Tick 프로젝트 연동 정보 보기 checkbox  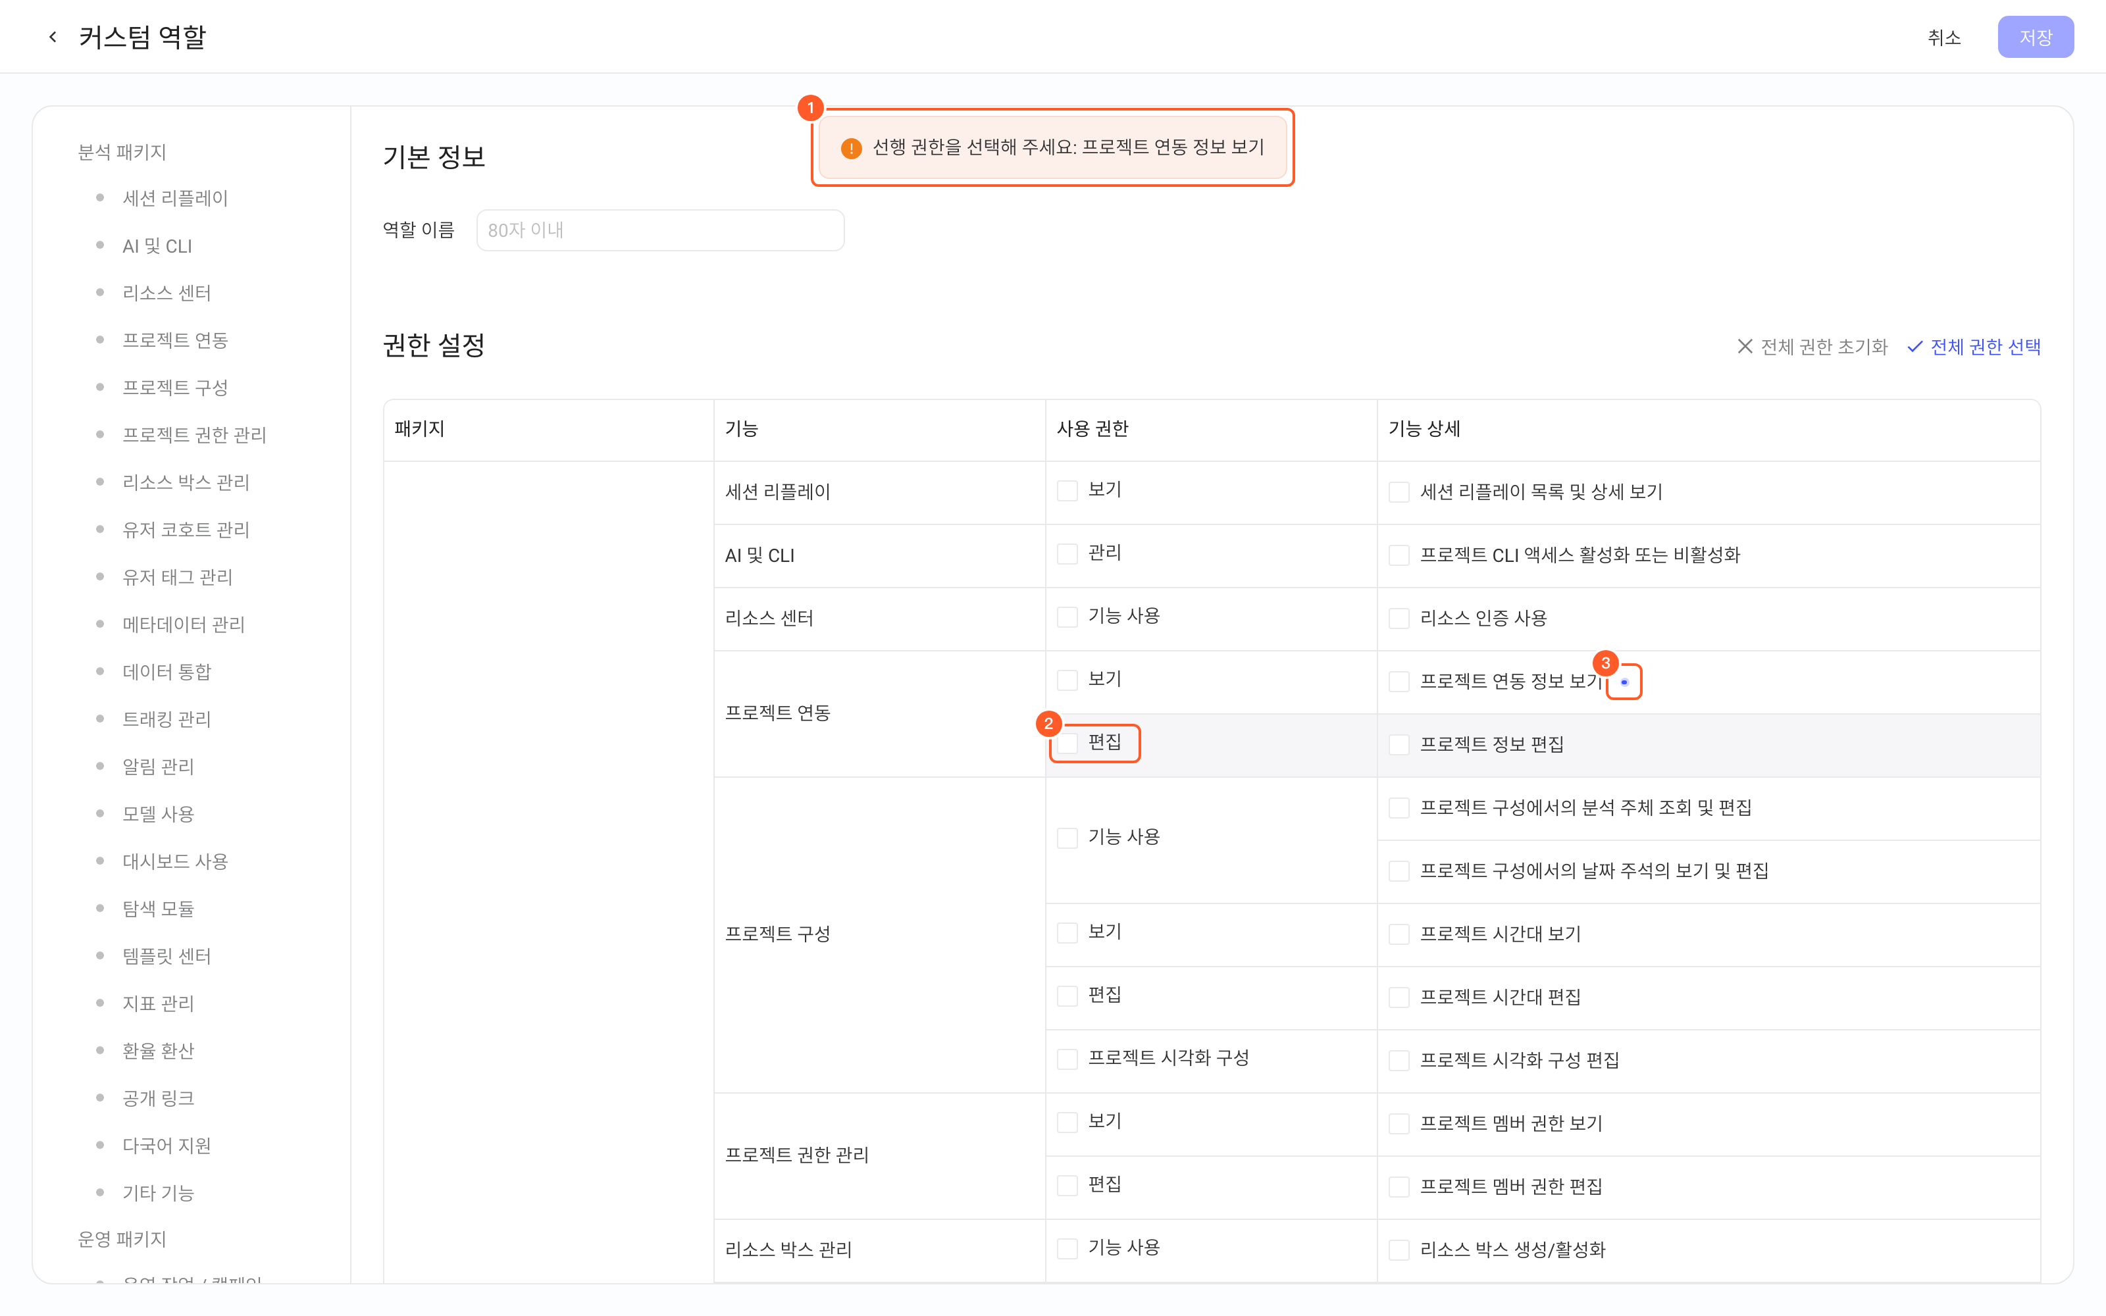coord(1399,682)
